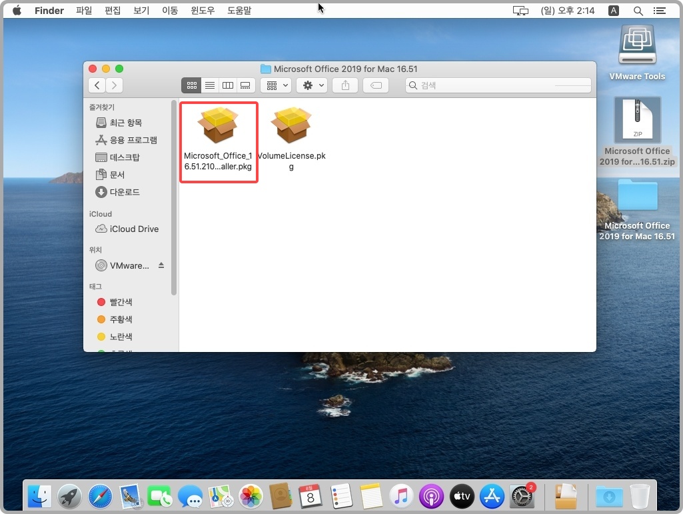Screen dimensions: 683x514
Task: Click the Share toolbar button
Action: 345,85
